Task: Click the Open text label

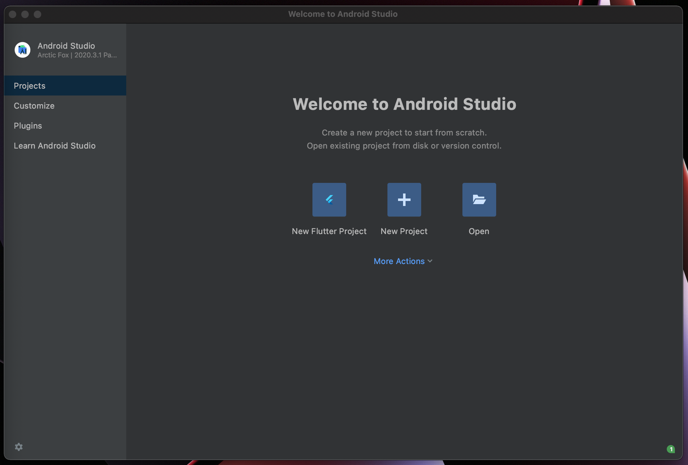Action: point(479,231)
